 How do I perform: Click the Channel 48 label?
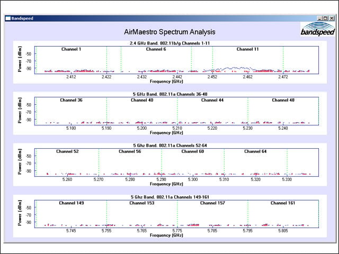[x=283, y=100]
